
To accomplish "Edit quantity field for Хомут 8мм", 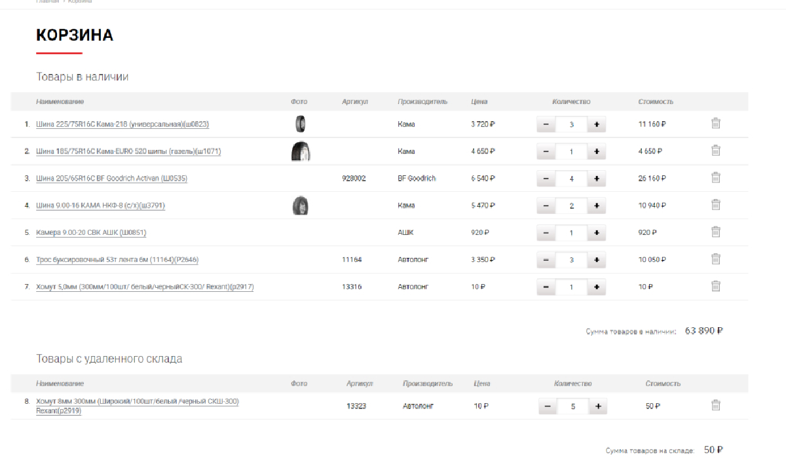I will point(573,407).
